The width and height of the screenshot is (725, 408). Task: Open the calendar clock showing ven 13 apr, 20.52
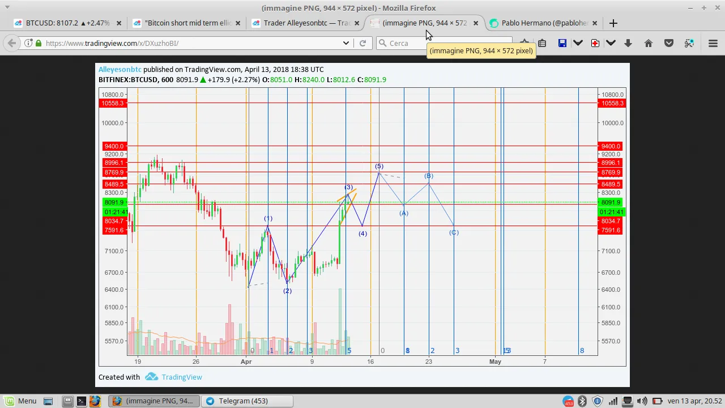pyautogui.click(x=695, y=401)
